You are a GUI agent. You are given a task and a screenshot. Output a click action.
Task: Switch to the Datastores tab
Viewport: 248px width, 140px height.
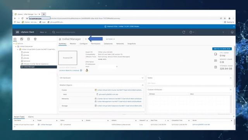coord(108,44)
